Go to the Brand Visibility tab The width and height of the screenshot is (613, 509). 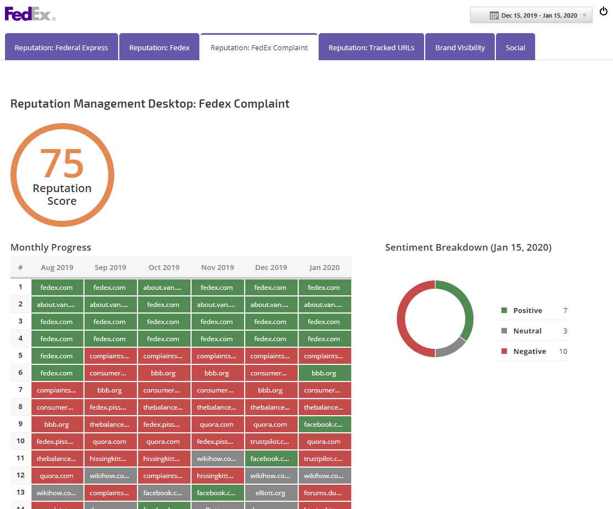pos(459,47)
